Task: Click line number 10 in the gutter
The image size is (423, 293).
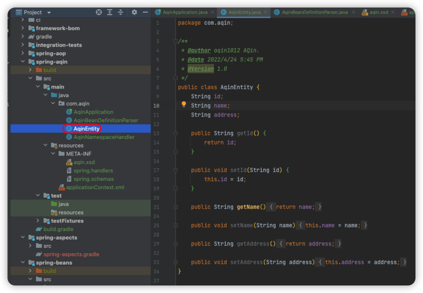Action: 156,106
